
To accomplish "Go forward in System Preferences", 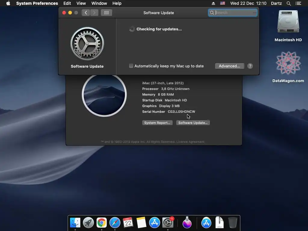I will tap(94, 13).
